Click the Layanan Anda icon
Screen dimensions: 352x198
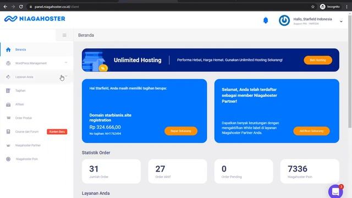(x=8, y=77)
